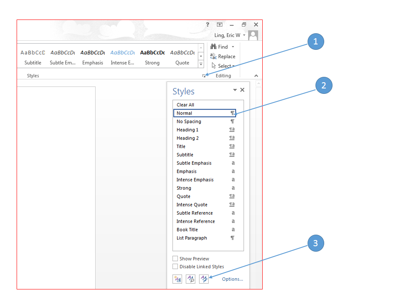Viewport: 399px width, 299px height.
Task: Apply the Strong style from gallery
Action: 152,57
